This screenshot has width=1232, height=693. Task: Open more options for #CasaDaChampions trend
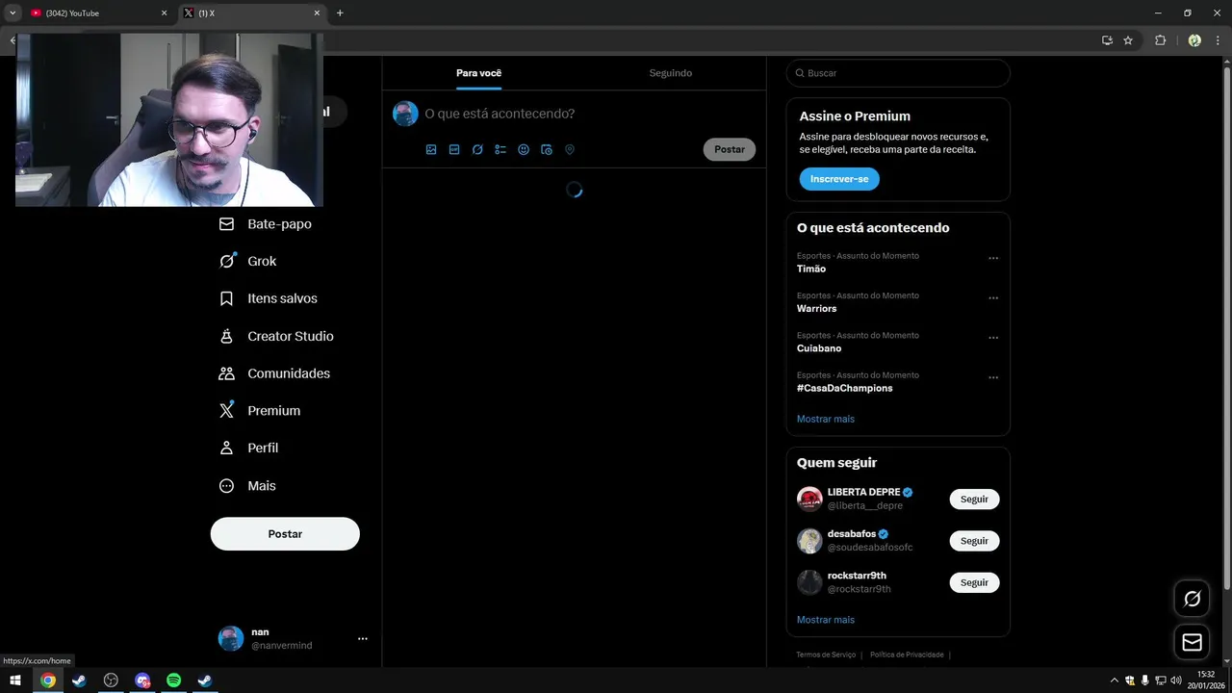click(993, 377)
